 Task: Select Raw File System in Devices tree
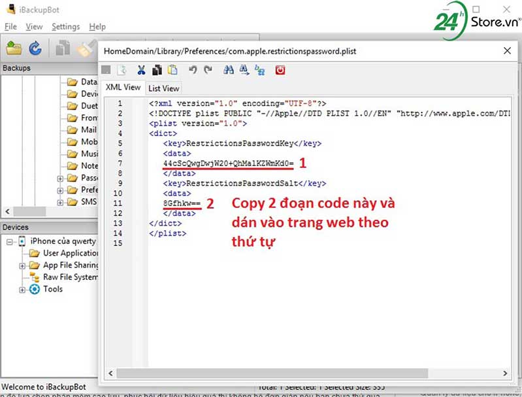(x=71, y=277)
